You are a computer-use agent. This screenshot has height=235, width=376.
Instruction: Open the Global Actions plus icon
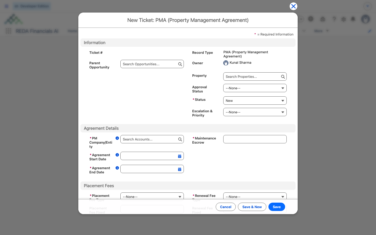pos(311,19)
